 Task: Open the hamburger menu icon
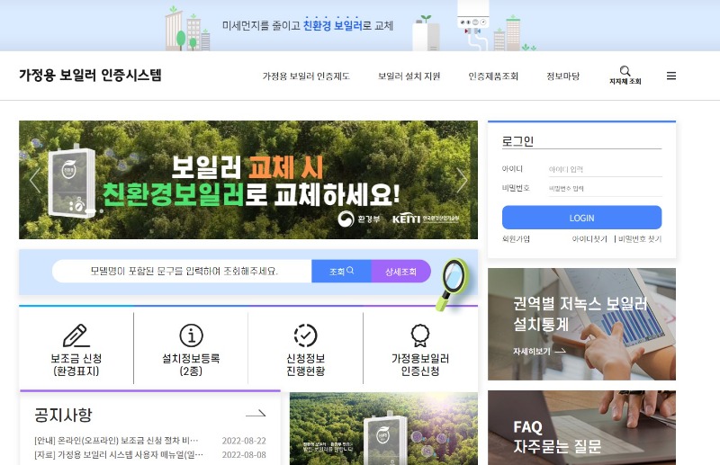click(x=670, y=76)
